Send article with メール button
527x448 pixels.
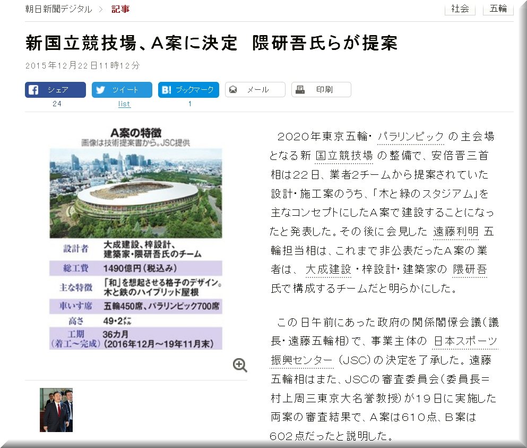255,90
